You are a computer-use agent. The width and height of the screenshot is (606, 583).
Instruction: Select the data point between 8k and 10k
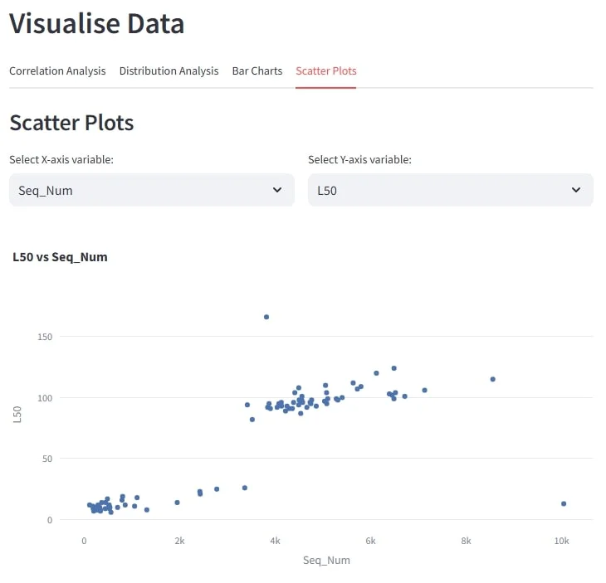pyautogui.click(x=493, y=379)
